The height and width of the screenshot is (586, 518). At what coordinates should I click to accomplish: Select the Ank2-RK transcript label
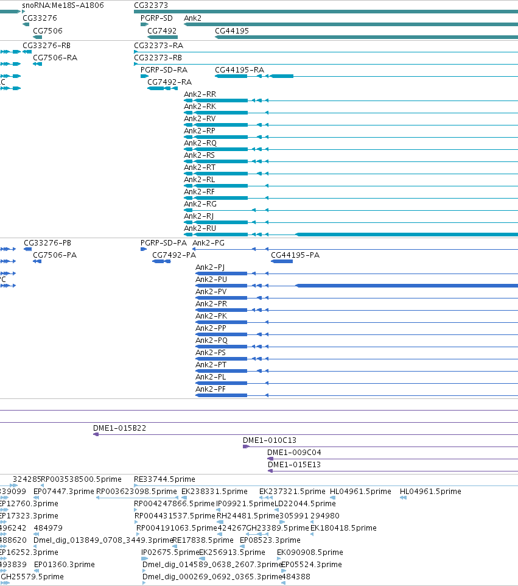200,107
